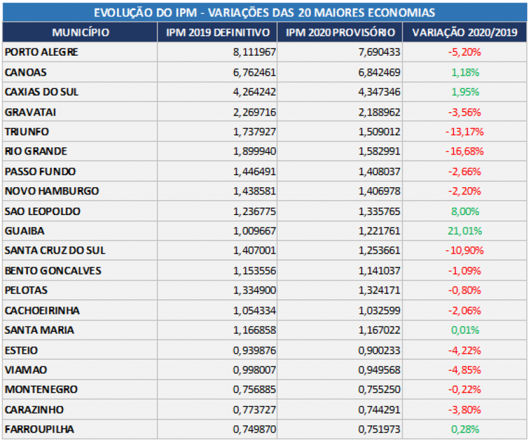Select the CAXIAS DO SUL cell
The width and height of the screenshot is (531, 444).
tap(41, 92)
